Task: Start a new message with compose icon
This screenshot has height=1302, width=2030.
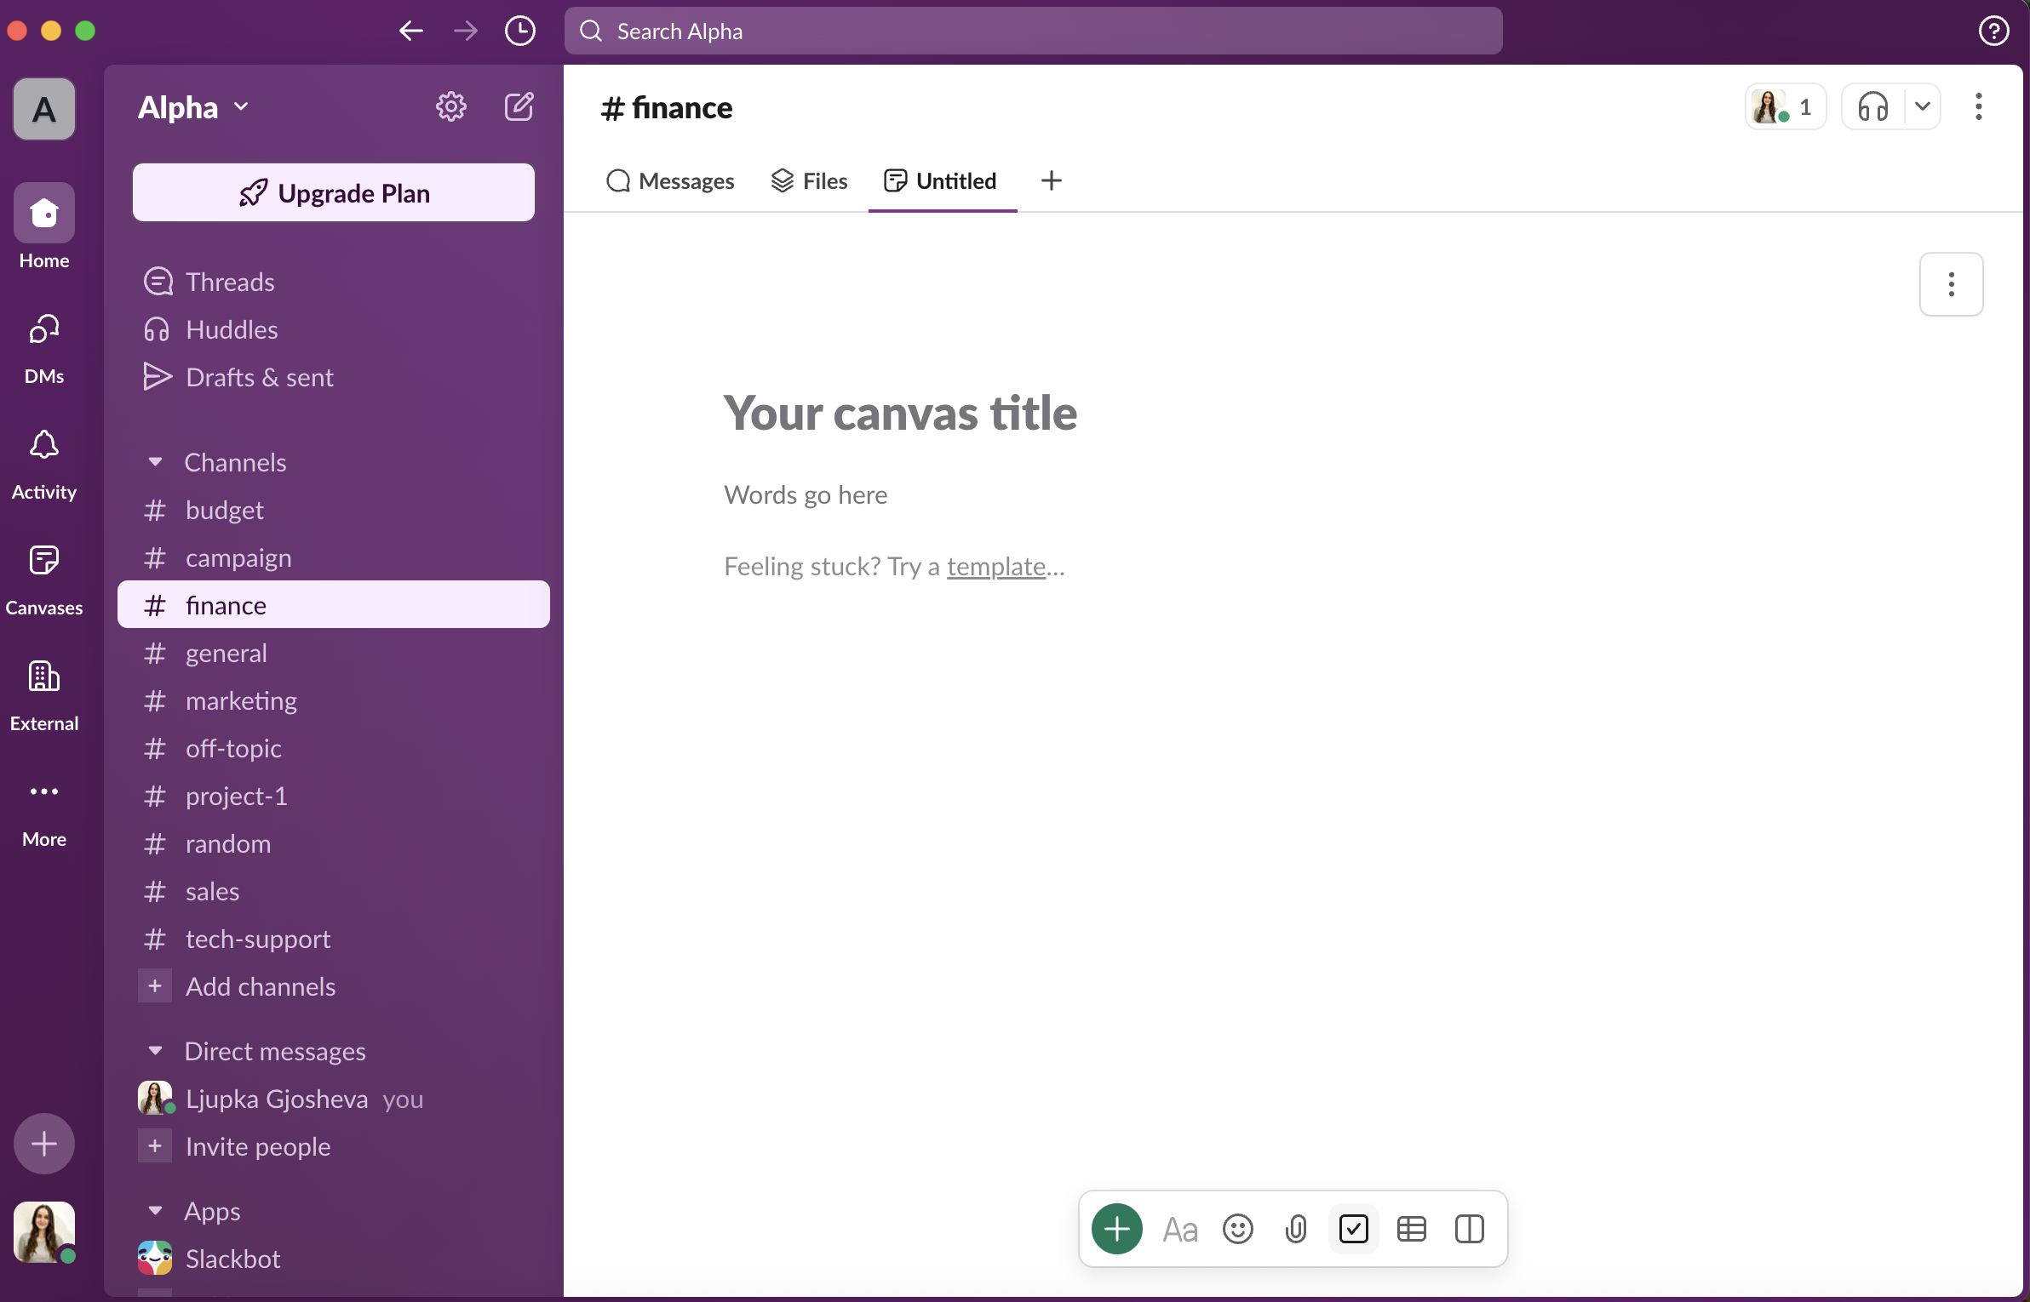Action: tap(519, 107)
